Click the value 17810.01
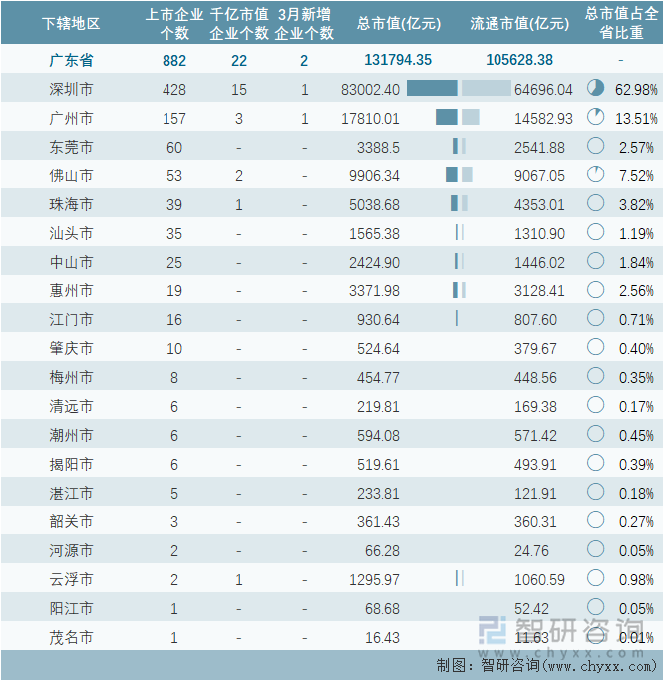 (x=370, y=119)
